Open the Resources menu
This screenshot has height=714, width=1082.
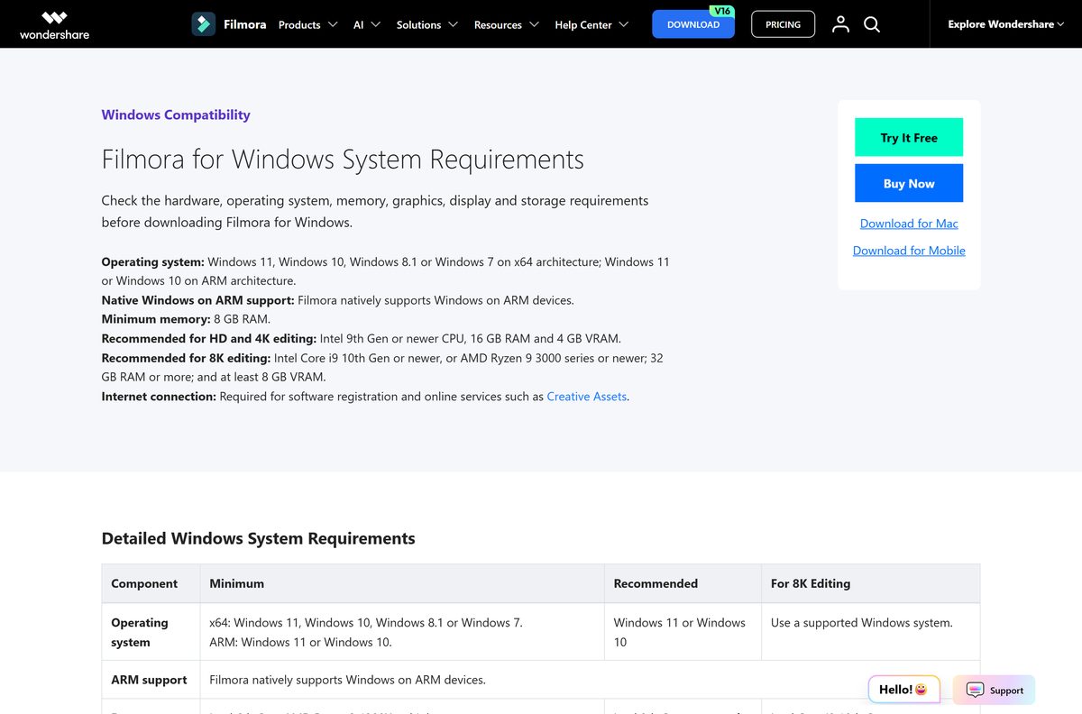(x=498, y=24)
